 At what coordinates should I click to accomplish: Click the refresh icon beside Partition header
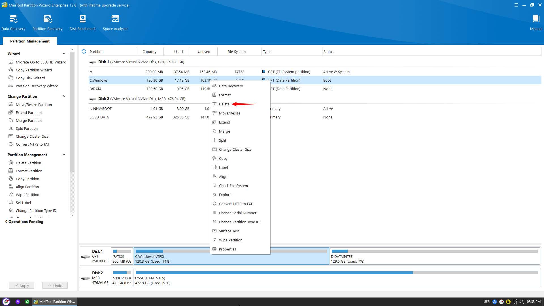pos(84,52)
